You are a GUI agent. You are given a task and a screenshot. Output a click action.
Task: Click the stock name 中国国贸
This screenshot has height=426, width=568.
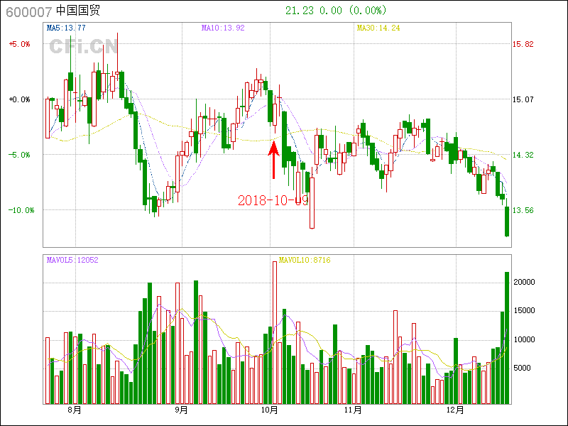point(77,11)
